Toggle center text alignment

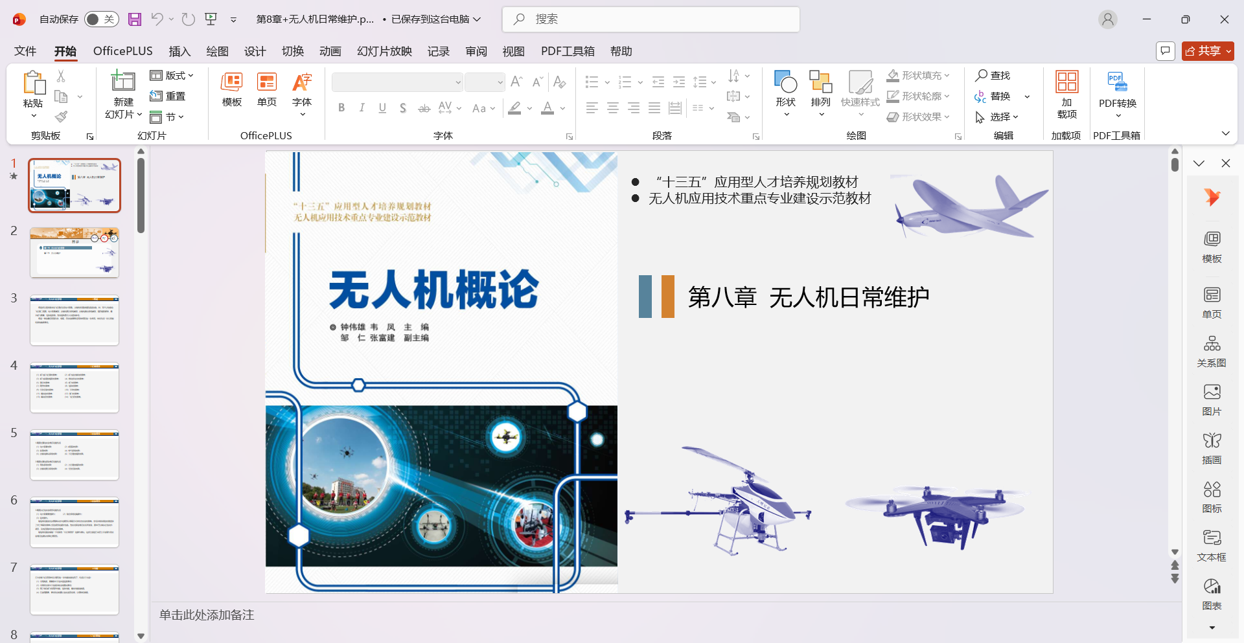(x=613, y=108)
